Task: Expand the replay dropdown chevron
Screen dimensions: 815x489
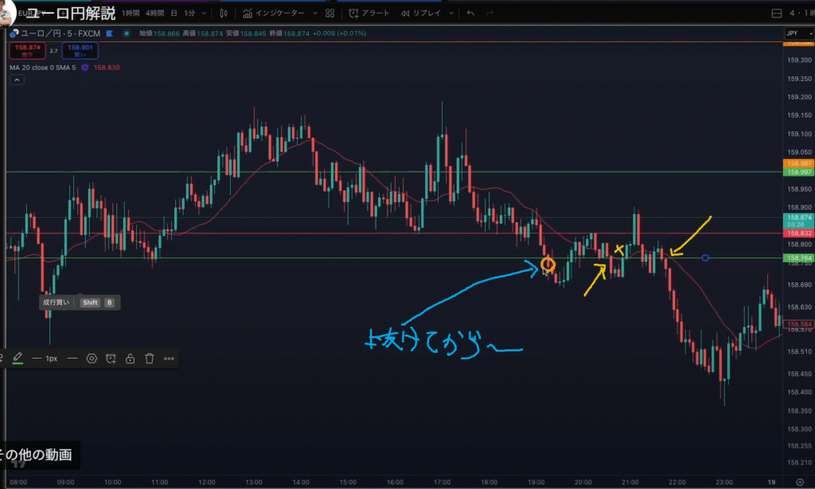Action: [451, 14]
